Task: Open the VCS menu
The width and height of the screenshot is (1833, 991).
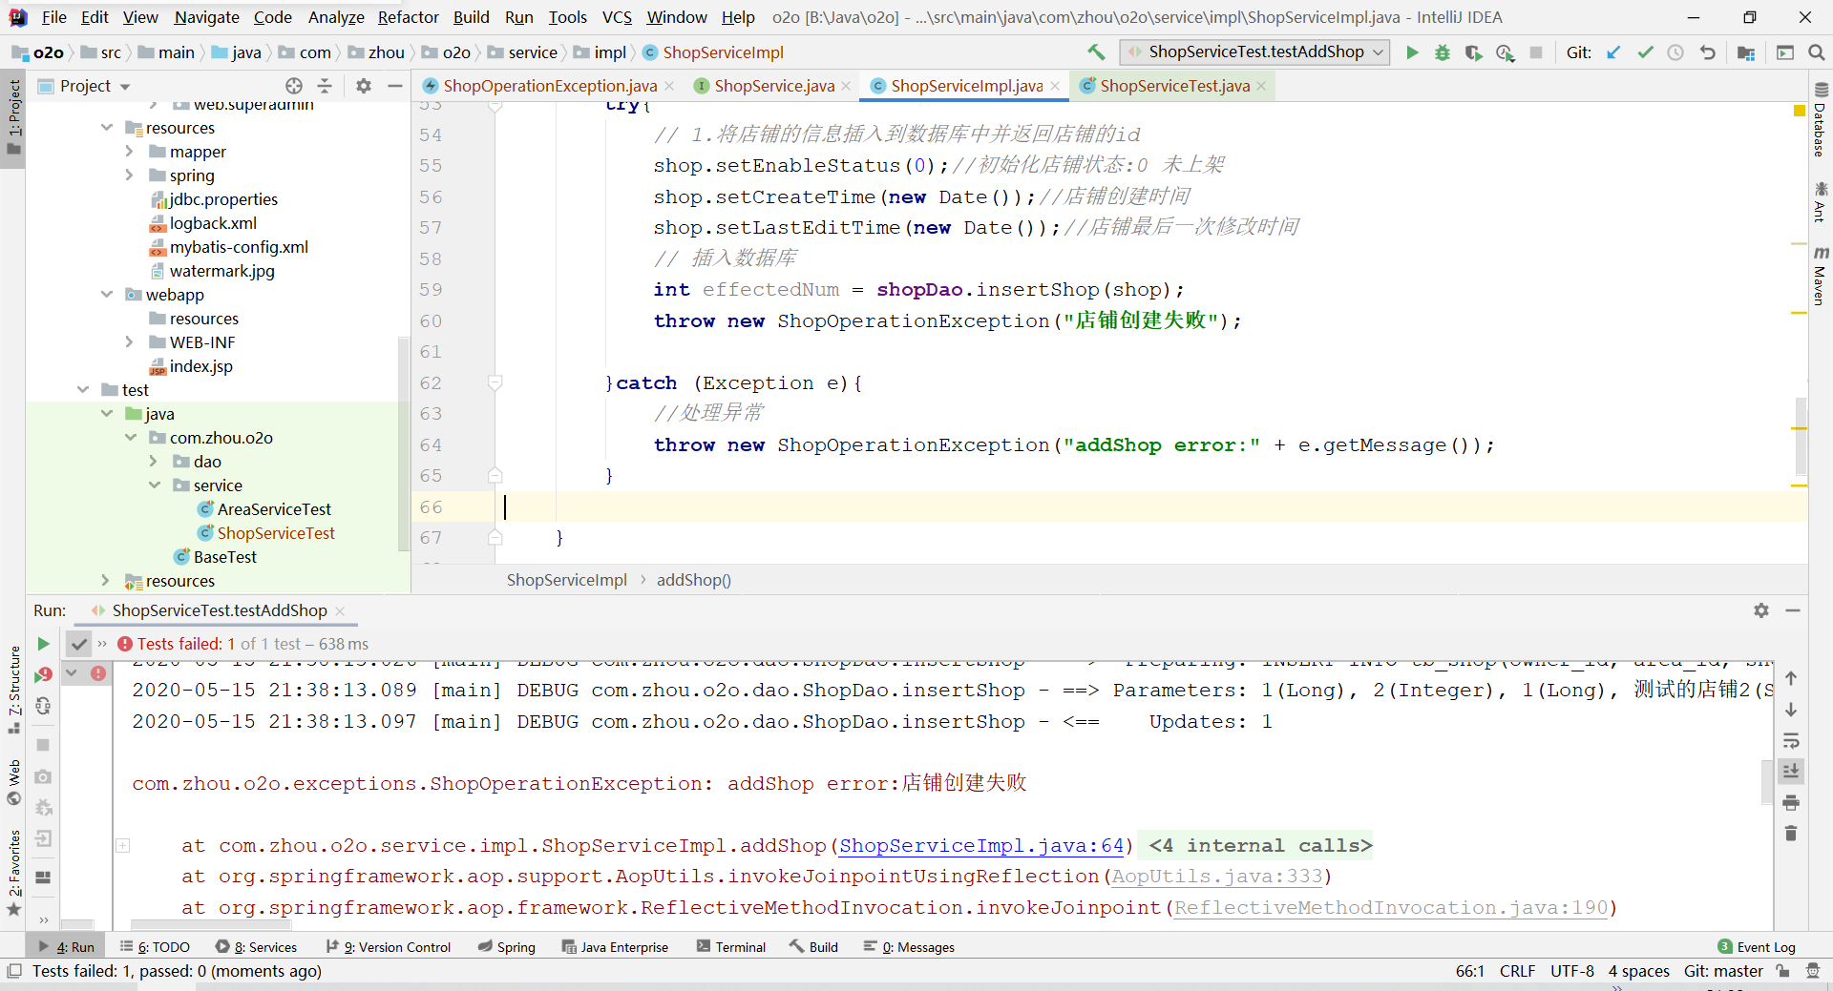Action: pos(617,17)
